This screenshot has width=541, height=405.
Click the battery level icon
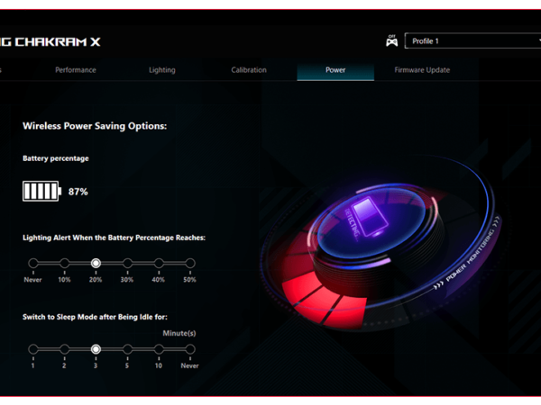click(41, 191)
